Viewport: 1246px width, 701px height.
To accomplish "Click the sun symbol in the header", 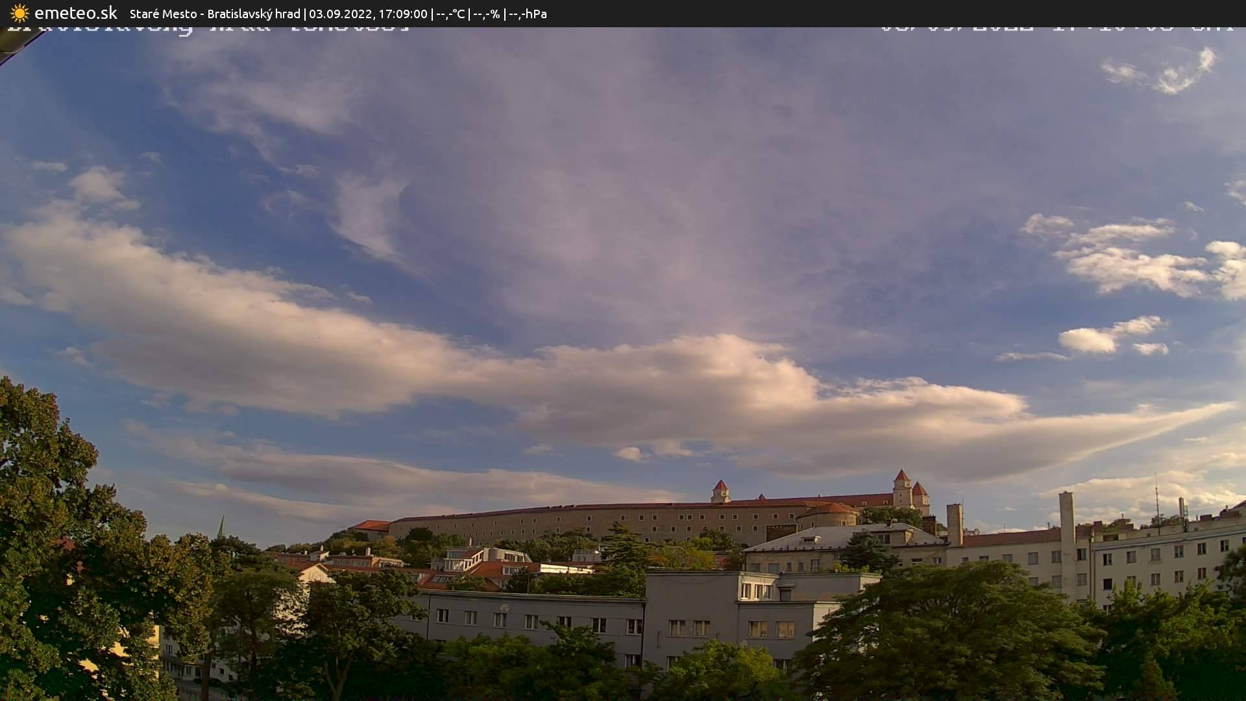I will click(x=19, y=13).
